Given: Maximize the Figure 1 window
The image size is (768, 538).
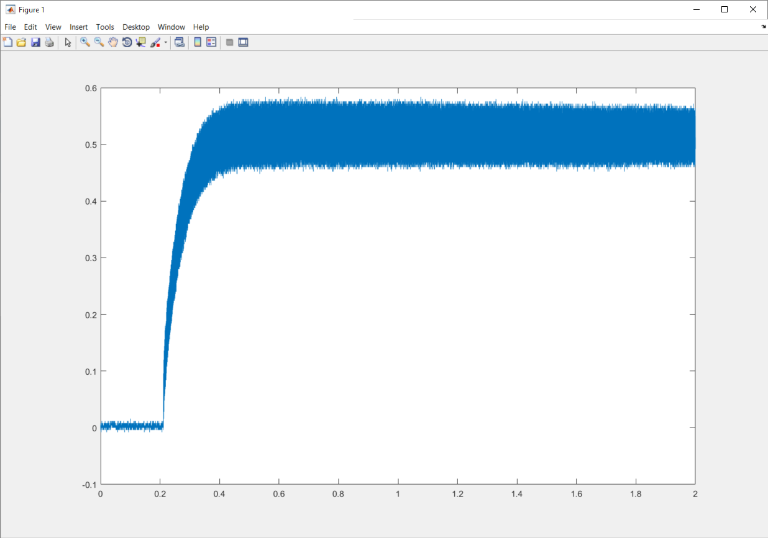Looking at the screenshot, I should click(x=725, y=9).
